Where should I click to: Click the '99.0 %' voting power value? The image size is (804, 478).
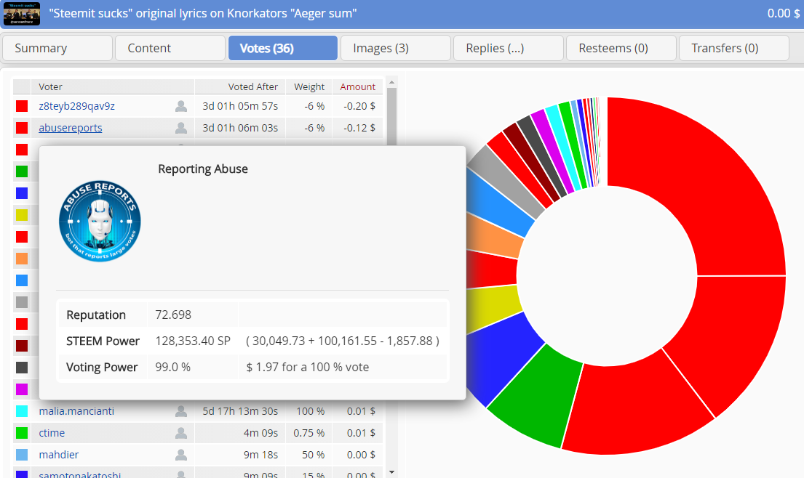[172, 367]
